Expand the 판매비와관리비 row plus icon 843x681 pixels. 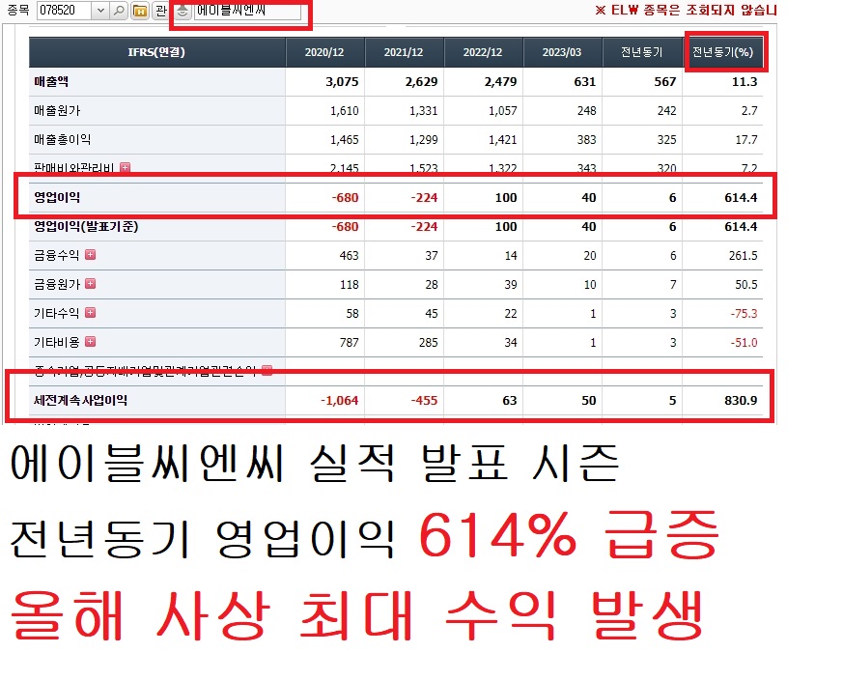click(125, 167)
